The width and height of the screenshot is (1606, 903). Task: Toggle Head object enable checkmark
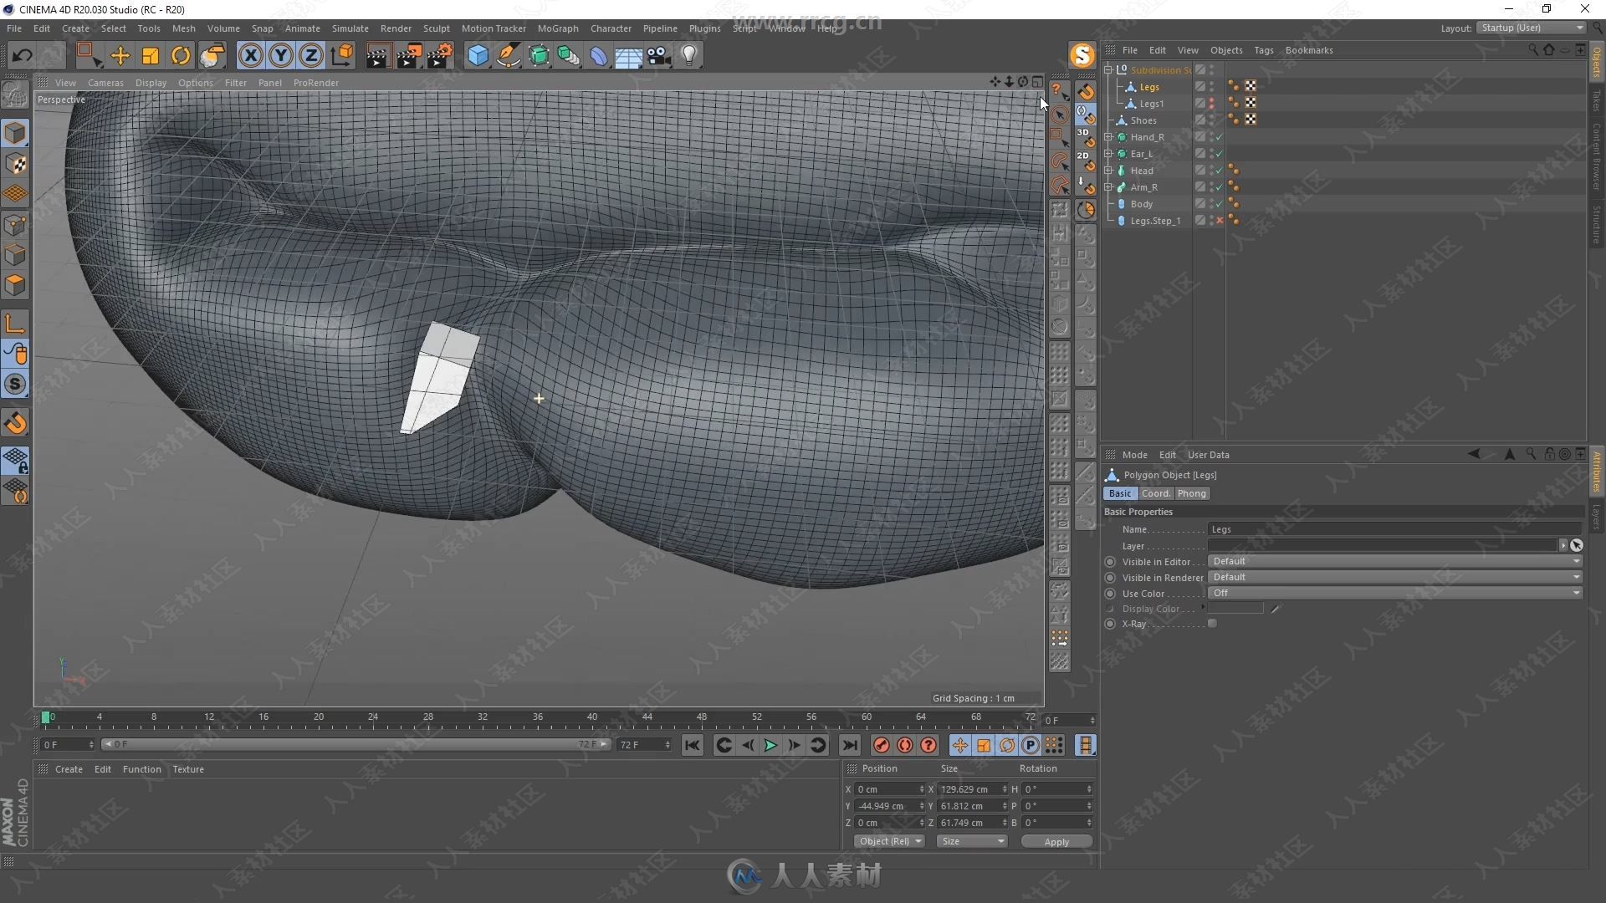(x=1220, y=171)
